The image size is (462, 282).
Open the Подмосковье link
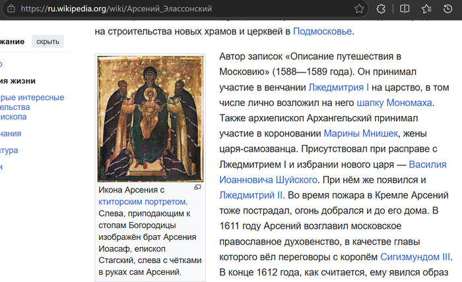322,31
